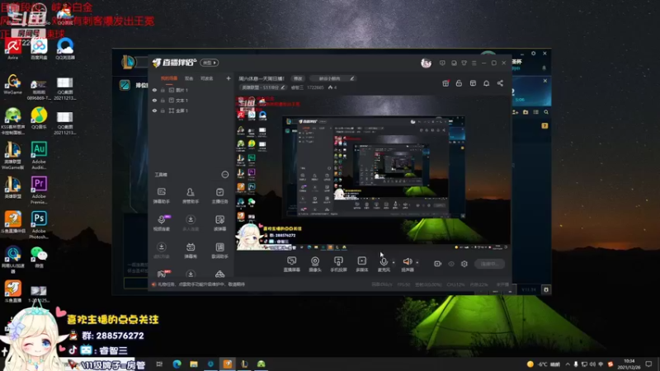Expand the speaker options arrow
Image resolution: width=660 pixels, height=371 pixels.
tap(417, 262)
